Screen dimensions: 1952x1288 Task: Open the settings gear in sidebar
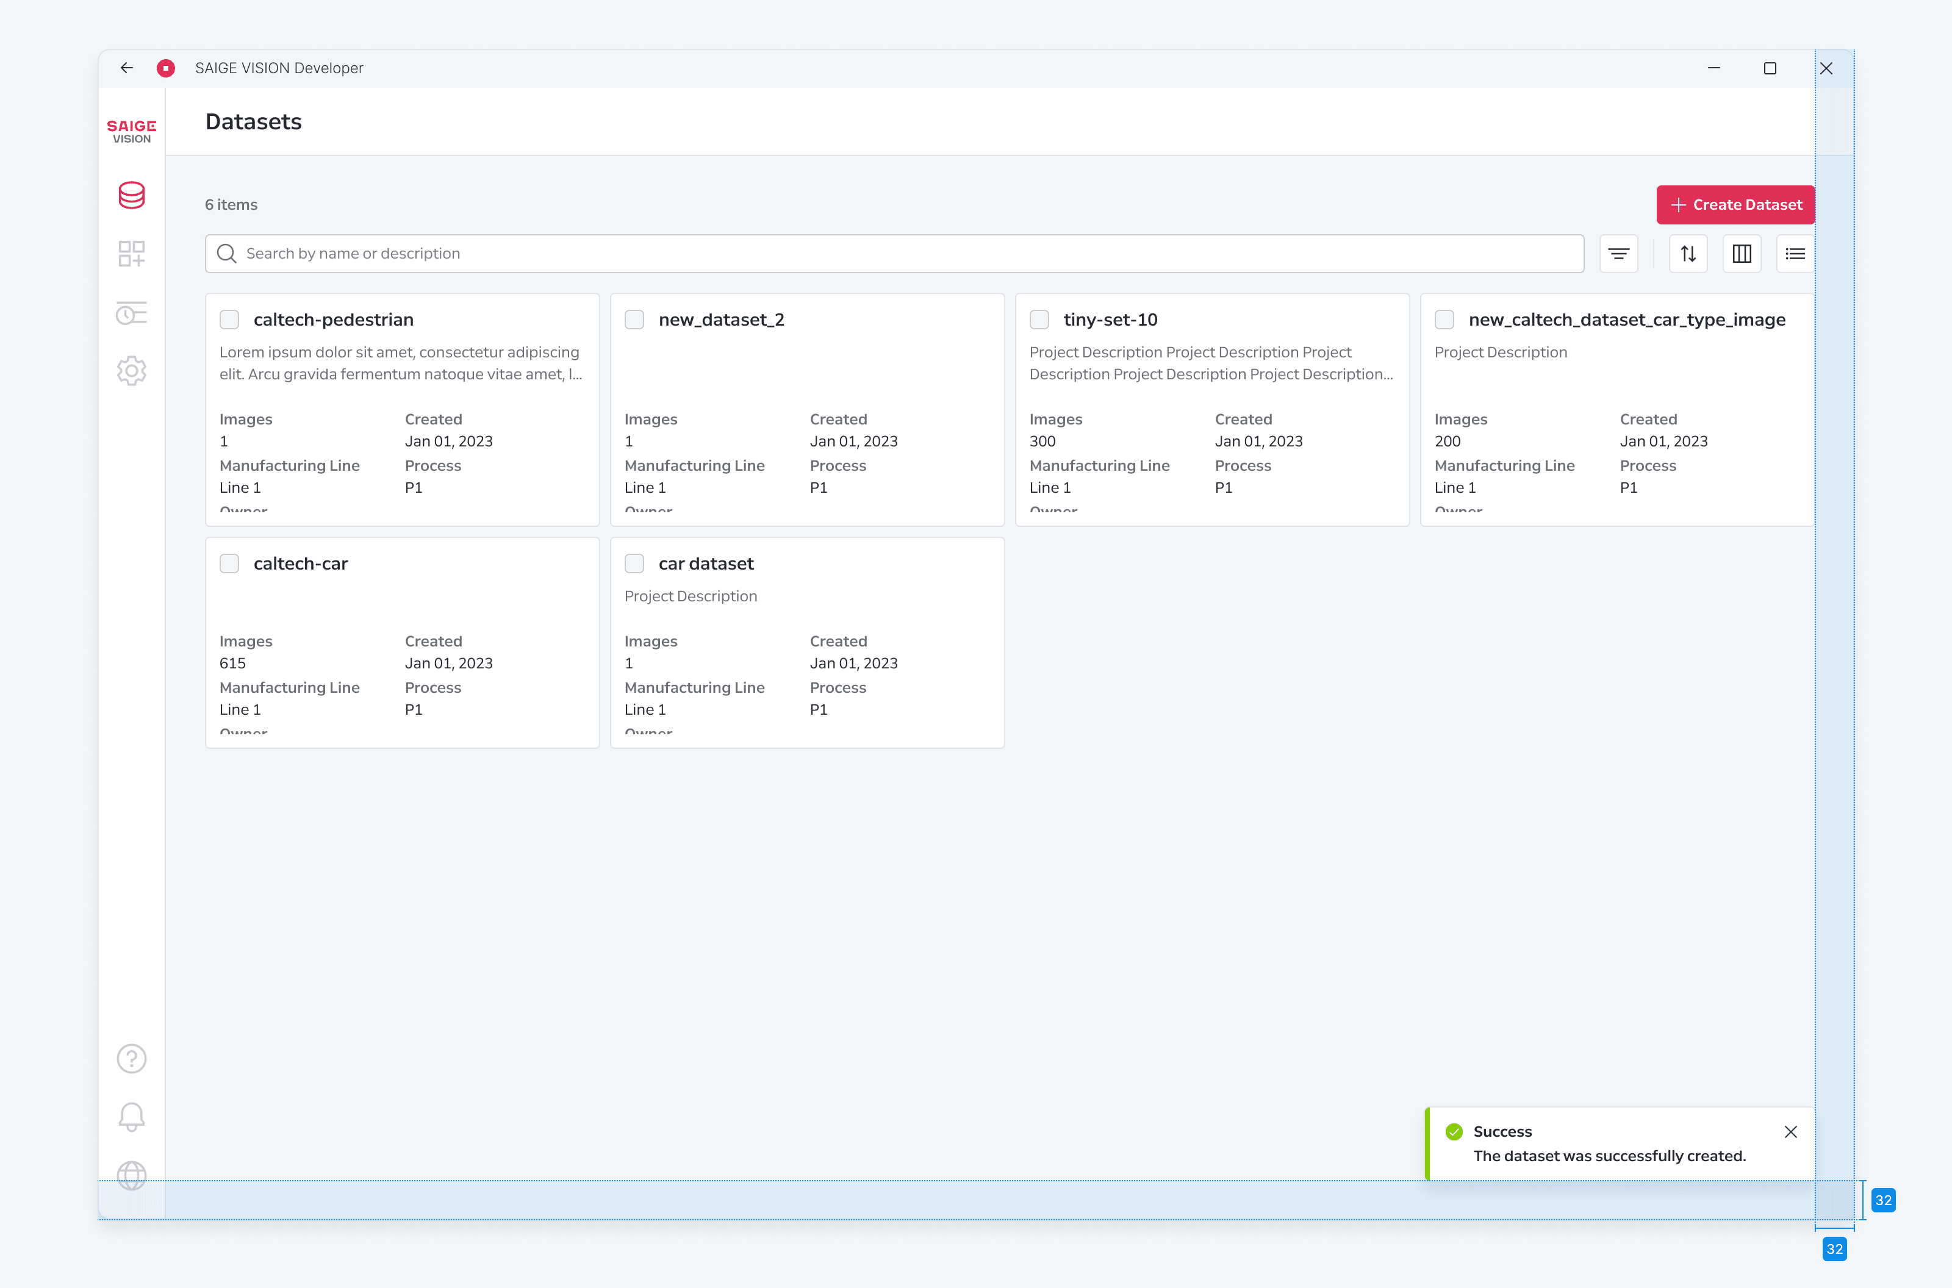coord(131,371)
